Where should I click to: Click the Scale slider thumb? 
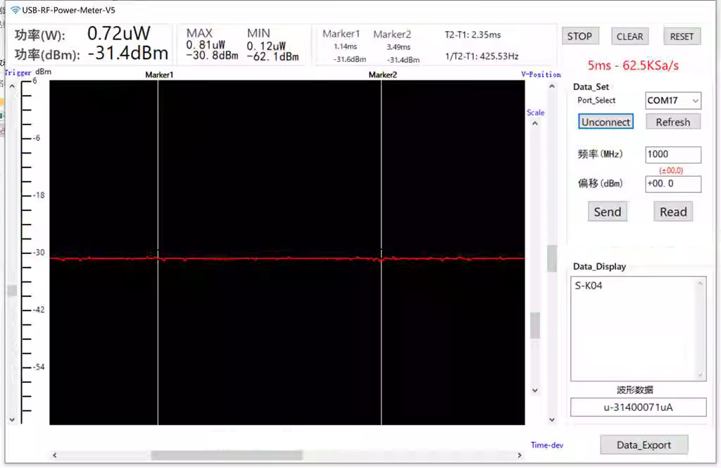tap(535, 326)
